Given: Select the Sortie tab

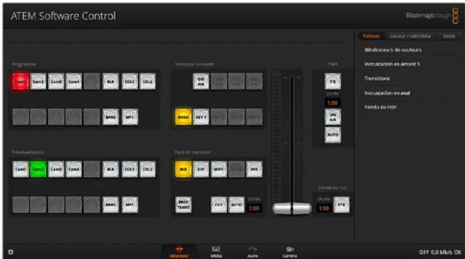Looking at the screenshot, I should (x=449, y=36).
